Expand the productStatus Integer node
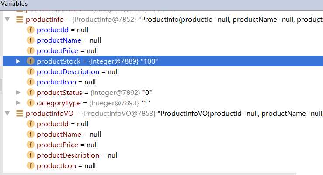The image size is (323, 175). [18, 93]
